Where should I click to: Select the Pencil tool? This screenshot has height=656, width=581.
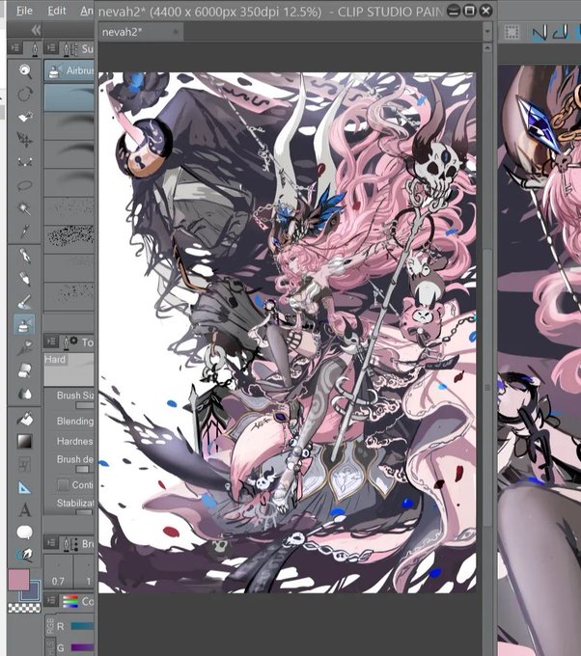pos(25,278)
